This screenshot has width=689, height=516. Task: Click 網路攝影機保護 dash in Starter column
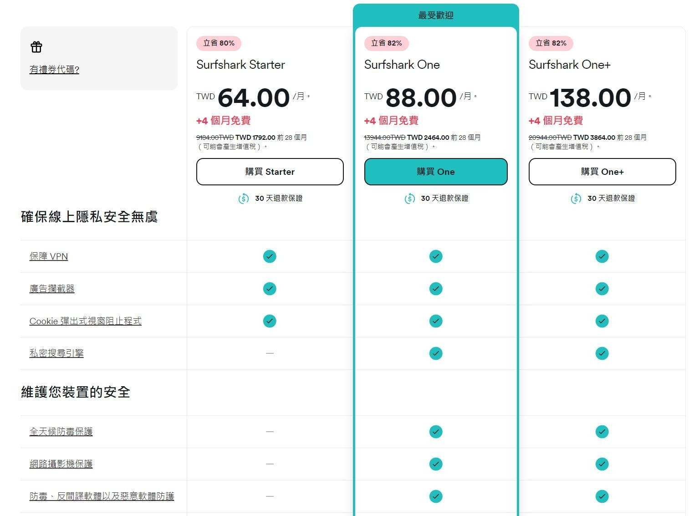(270, 464)
